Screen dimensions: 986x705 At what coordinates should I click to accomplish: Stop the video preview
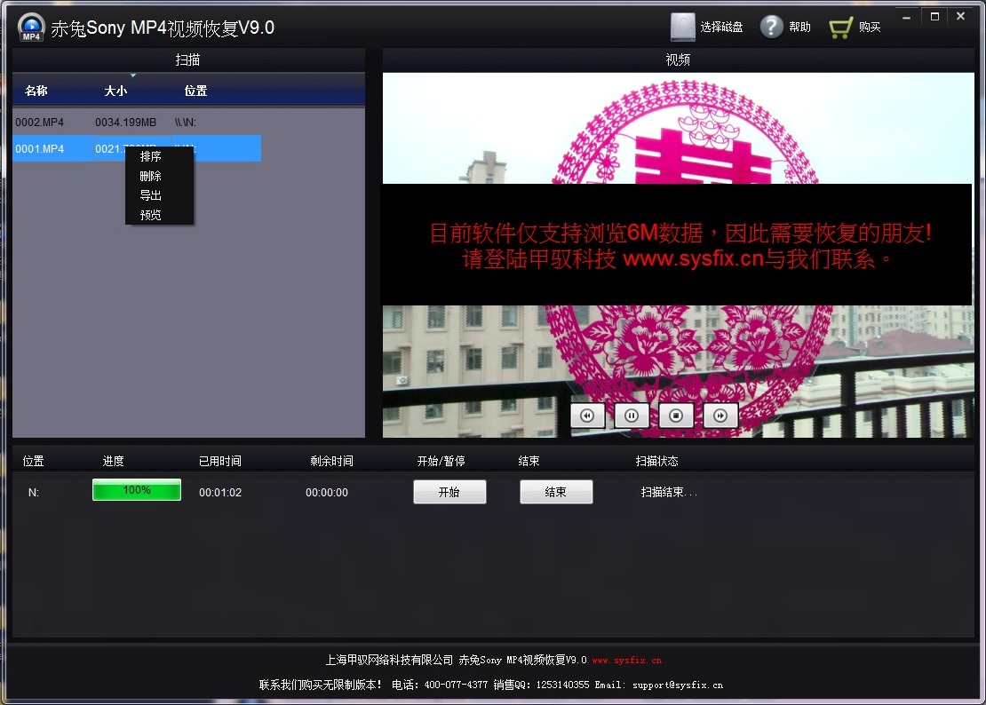click(676, 416)
